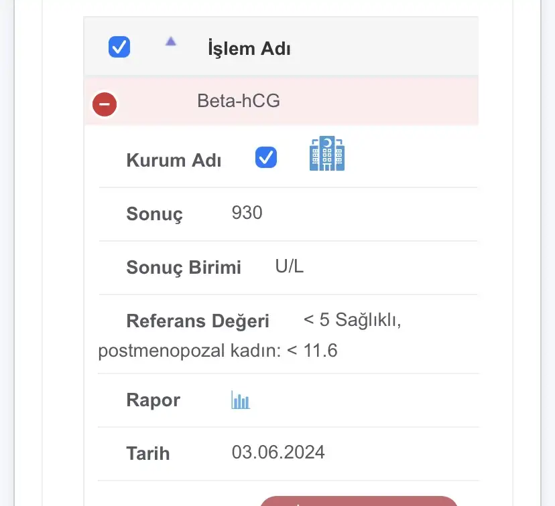Uncheck the Kurum Adı checkbox
This screenshot has height=506, width=555.
coord(266,157)
